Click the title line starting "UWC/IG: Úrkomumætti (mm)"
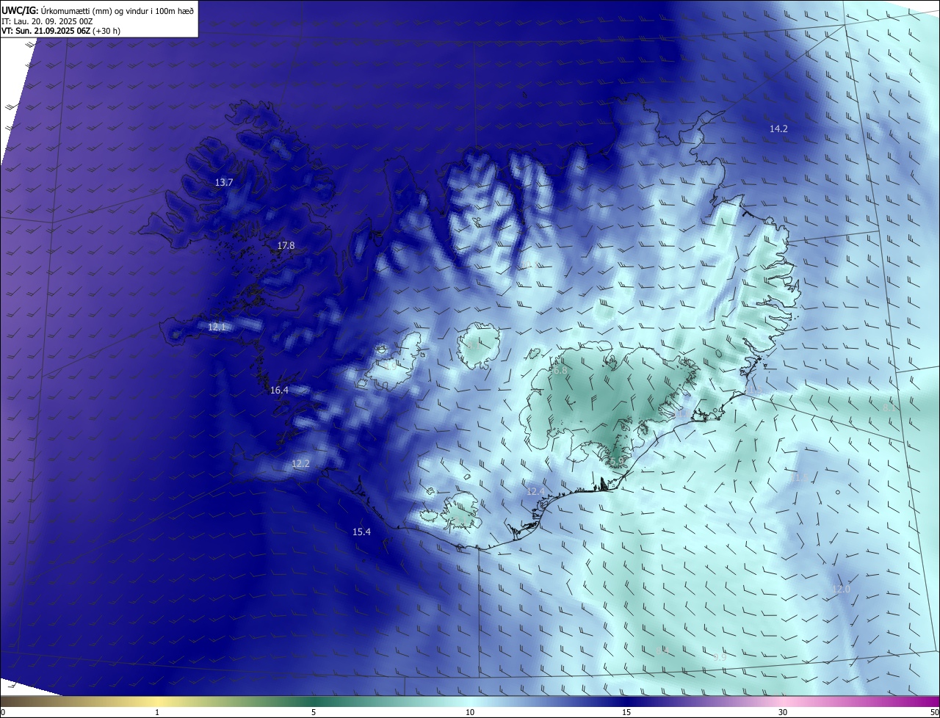Screen dimensions: 940x718 (98, 10)
